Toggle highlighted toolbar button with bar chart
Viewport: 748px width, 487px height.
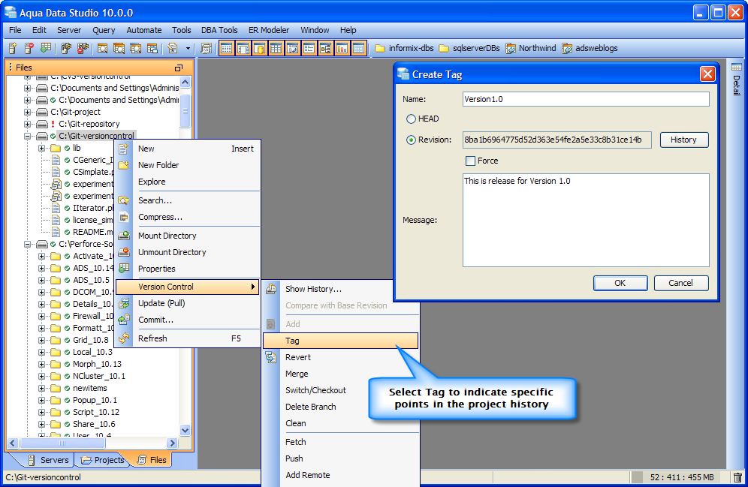(342, 48)
